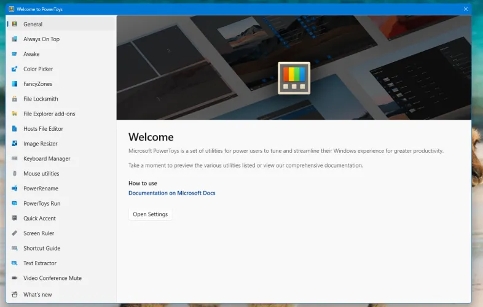Click the Screen Ruler icon

pyautogui.click(x=14, y=233)
